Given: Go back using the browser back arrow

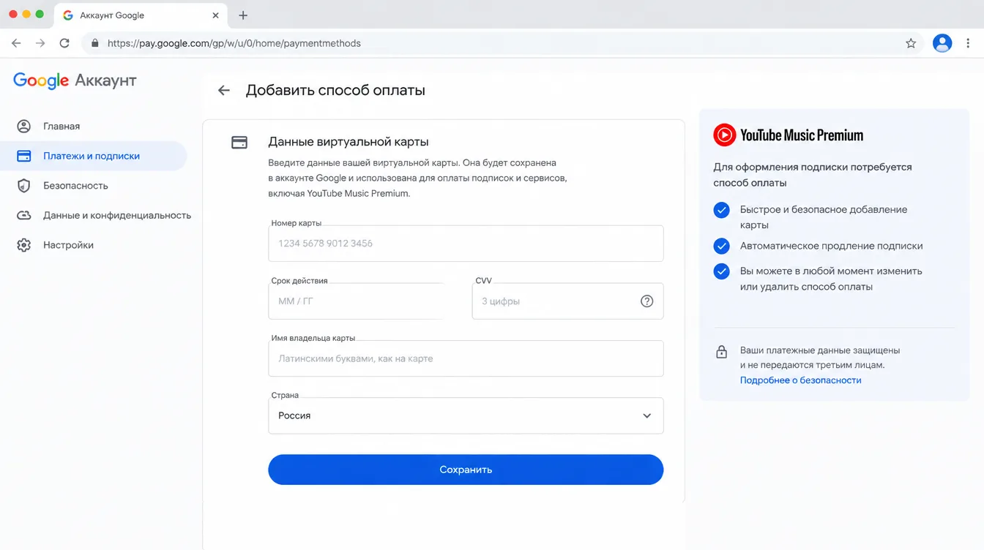Looking at the screenshot, I should [x=16, y=43].
